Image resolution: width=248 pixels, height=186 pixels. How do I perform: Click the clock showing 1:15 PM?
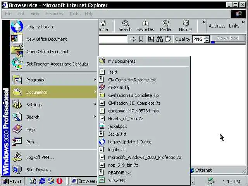click(x=231, y=181)
